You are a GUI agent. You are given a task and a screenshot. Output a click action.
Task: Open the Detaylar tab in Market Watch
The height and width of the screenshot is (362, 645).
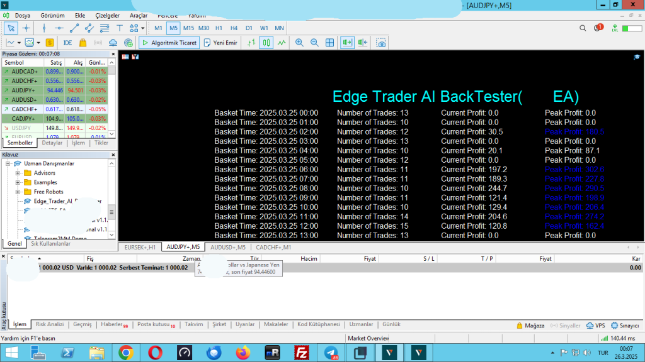(x=52, y=143)
